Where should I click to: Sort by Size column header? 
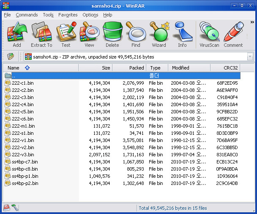point(96,68)
